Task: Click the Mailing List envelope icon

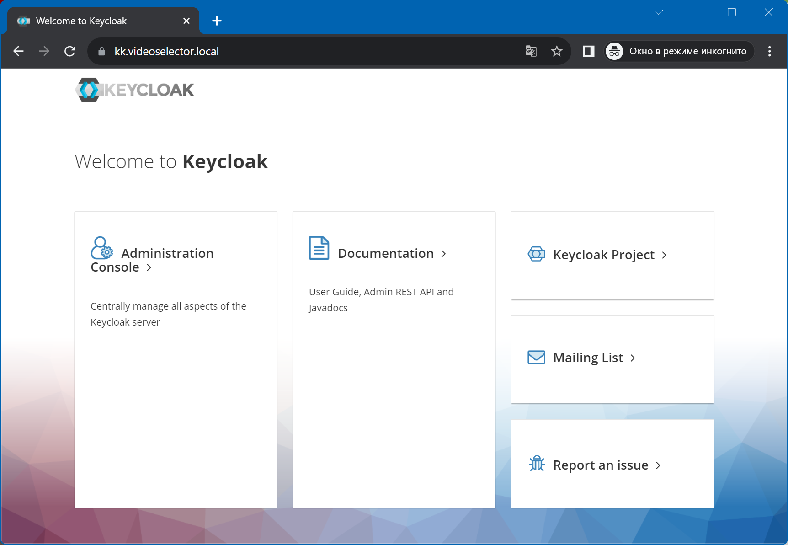Action: coord(537,357)
